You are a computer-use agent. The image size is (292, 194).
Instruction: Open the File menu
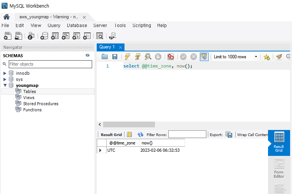click(x=5, y=25)
